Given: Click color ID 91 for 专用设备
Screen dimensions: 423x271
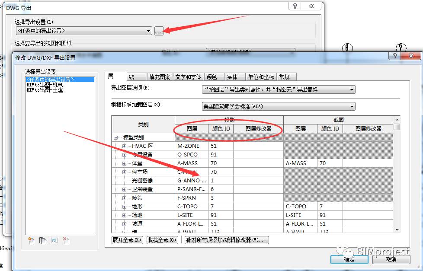Looking at the screenshot, I should [221, 155].
